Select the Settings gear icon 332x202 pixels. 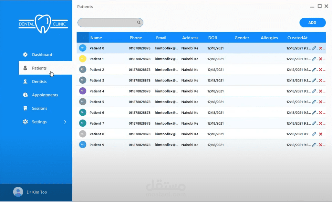(25, 122)
